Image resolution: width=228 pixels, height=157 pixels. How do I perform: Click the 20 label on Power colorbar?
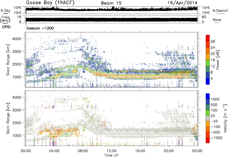[x=213, y=54]
